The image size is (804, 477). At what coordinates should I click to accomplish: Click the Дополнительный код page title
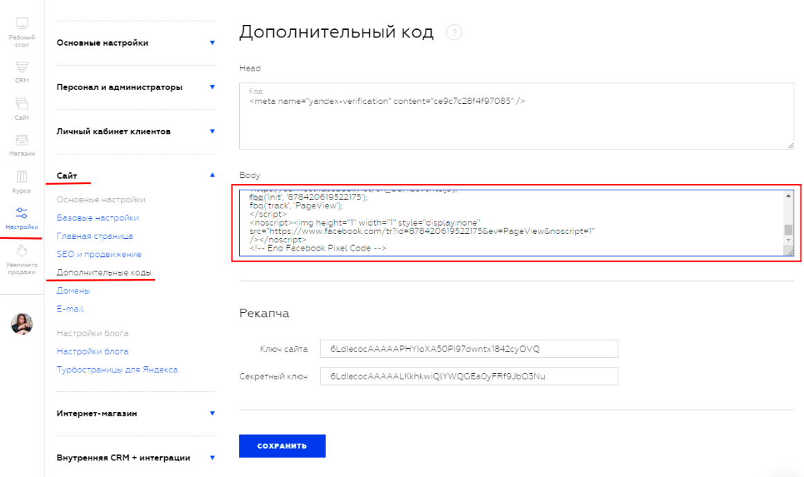[x=336, y=33]
